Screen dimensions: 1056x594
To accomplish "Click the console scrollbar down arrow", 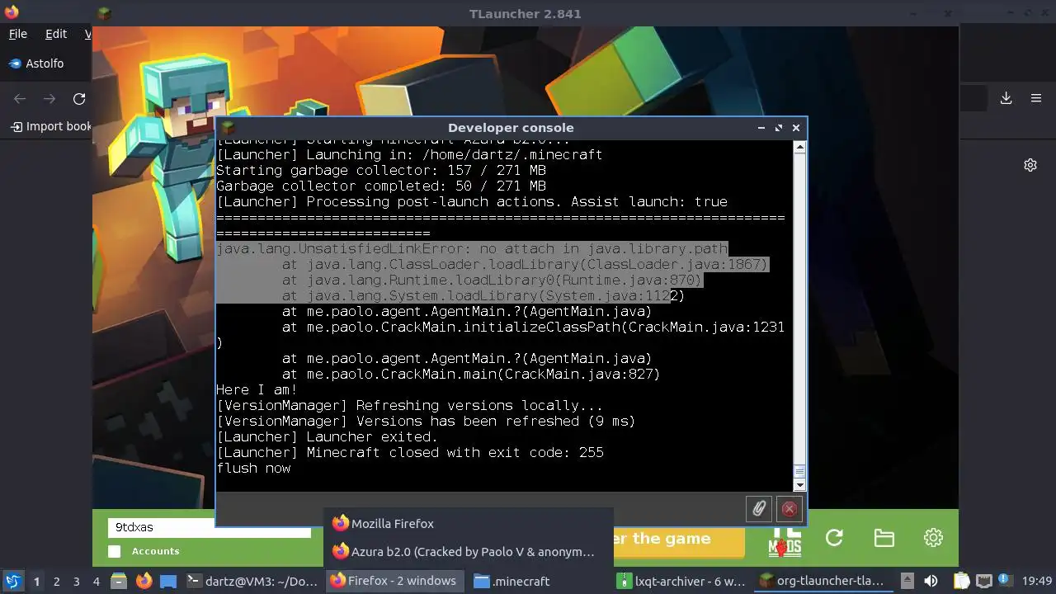I will 799,485.
